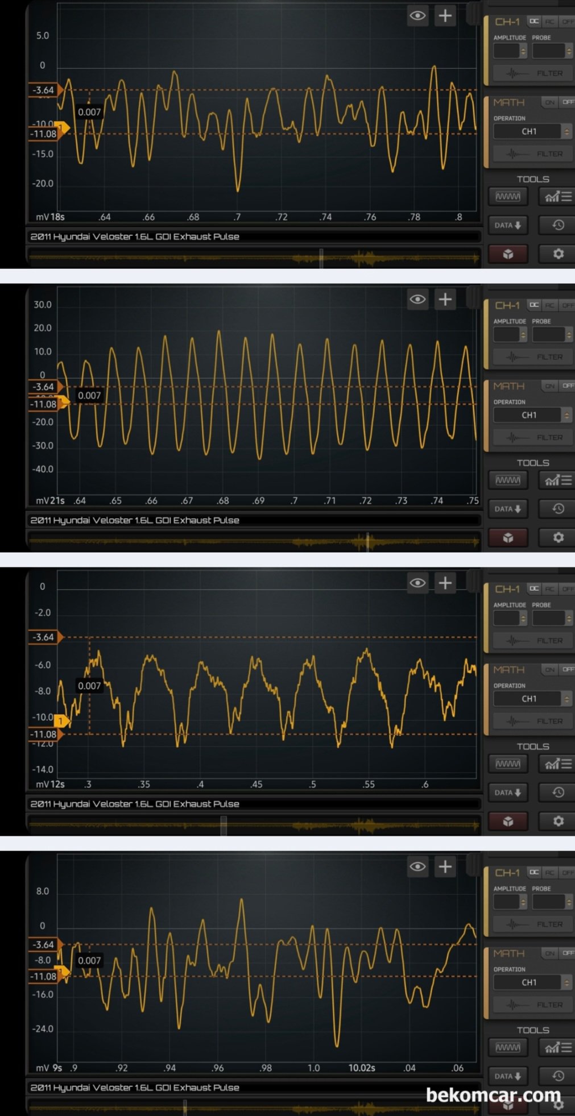Click the red cube icon in the third panel
Image resolution: width=575 pixels, height=1116 pixels.
508,821
